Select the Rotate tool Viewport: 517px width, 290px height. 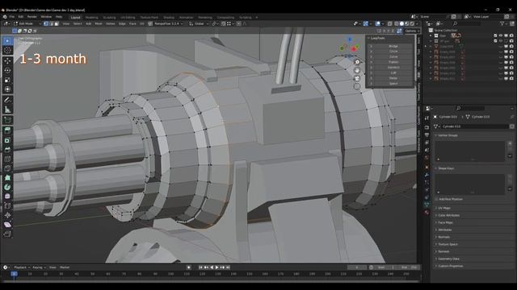point(7,70)
